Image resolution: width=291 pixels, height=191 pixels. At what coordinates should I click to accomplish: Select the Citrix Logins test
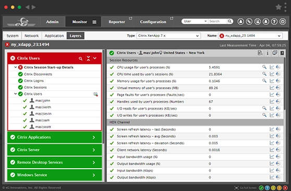[34, 81]
